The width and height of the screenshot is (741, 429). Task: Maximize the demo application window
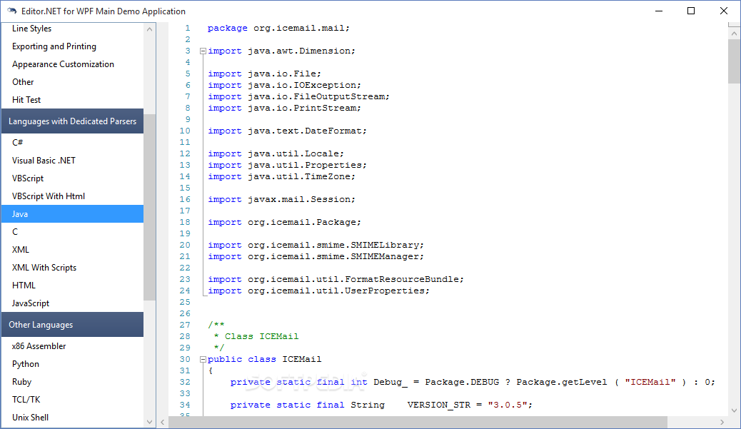[x=691, y=11]
